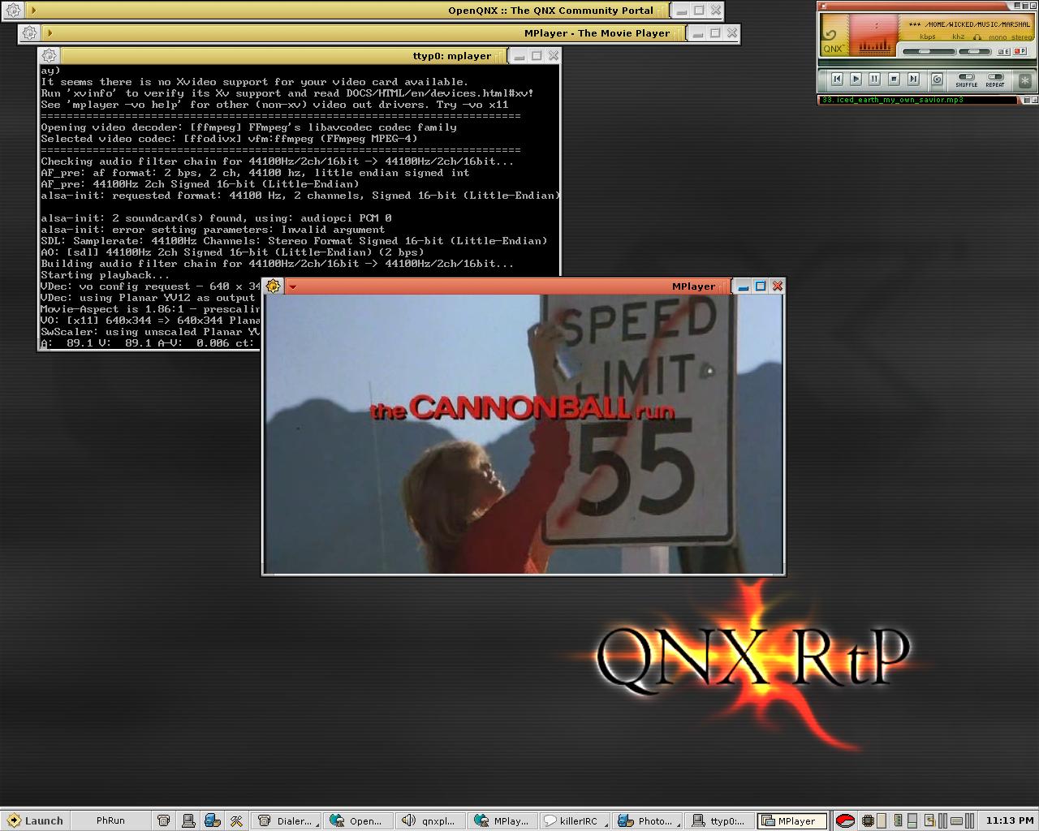Toggle the Shuffle switch
1039x831 pixels.
point(966,78)
